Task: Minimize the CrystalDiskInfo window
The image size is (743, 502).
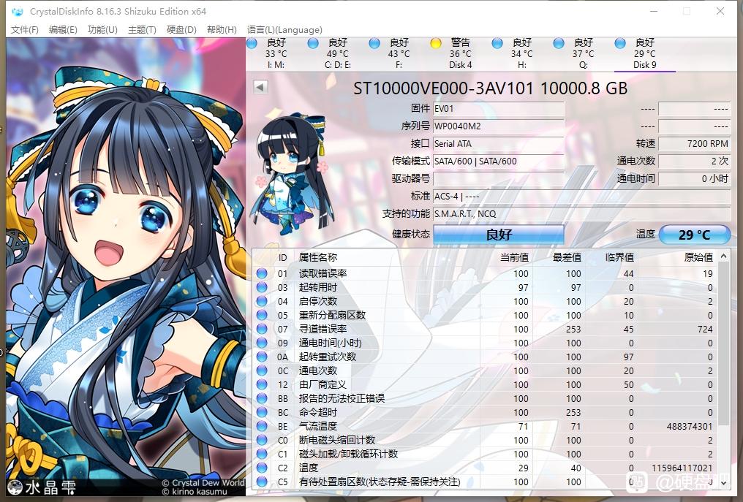Action: tap(654, 12)
